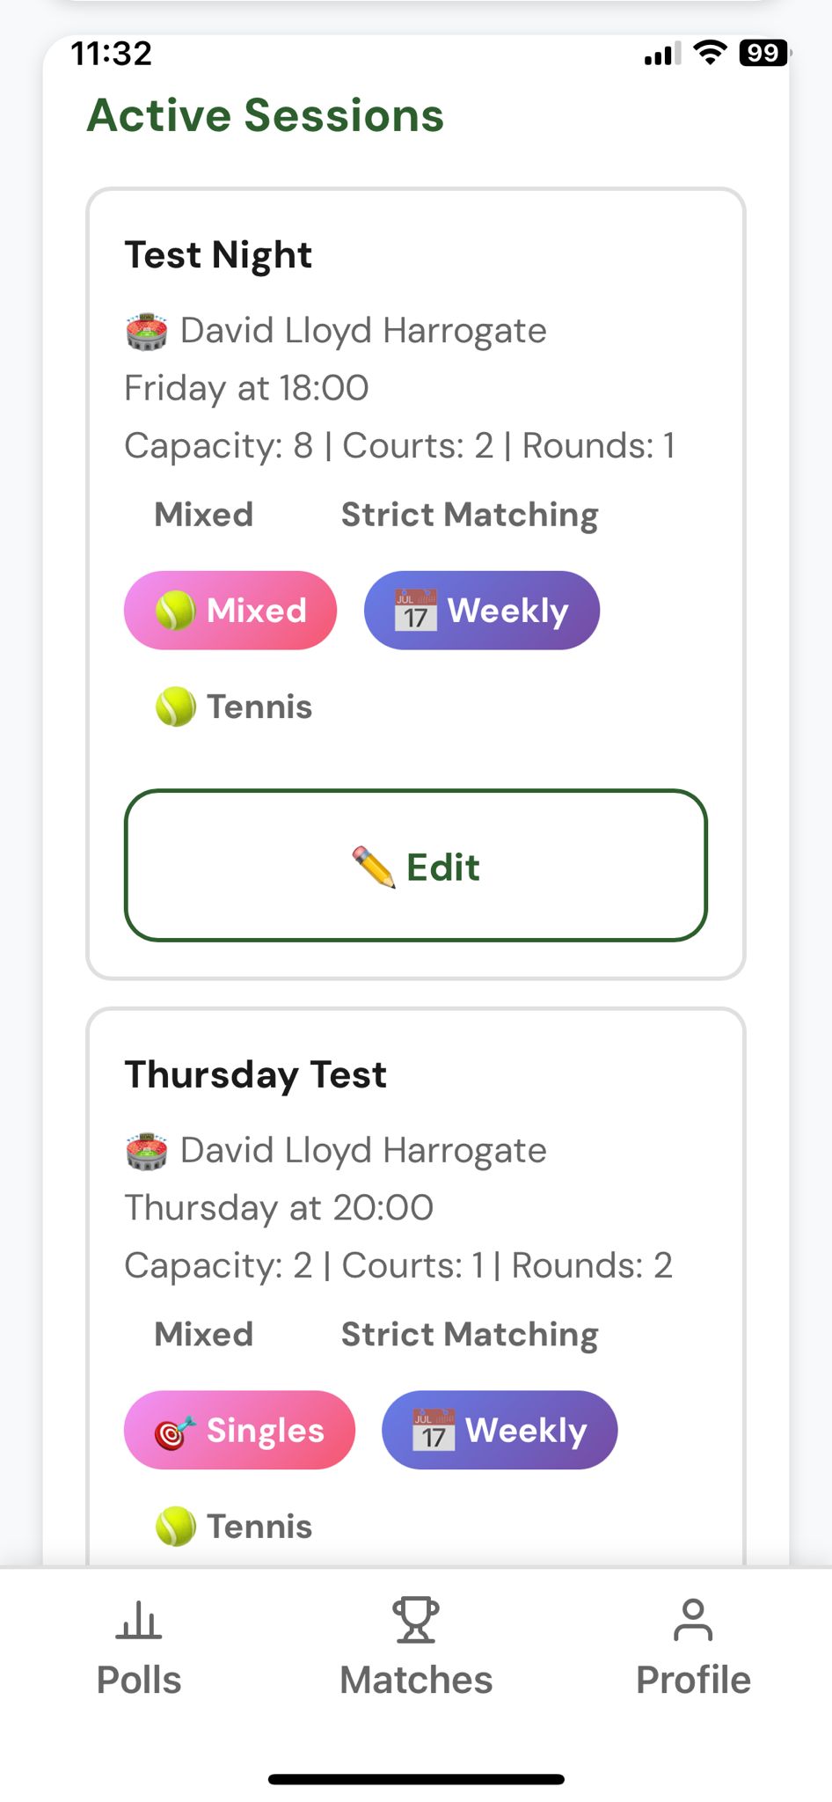Tap the pencil icon in the Edit button
832x1802 pixels.
(x=373, y=866)
